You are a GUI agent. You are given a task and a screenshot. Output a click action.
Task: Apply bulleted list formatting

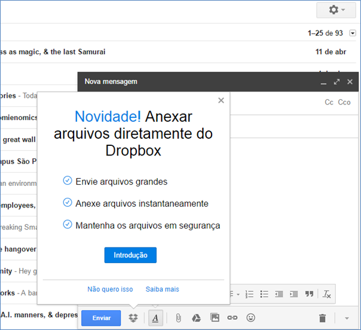click(x=264, y=294)
